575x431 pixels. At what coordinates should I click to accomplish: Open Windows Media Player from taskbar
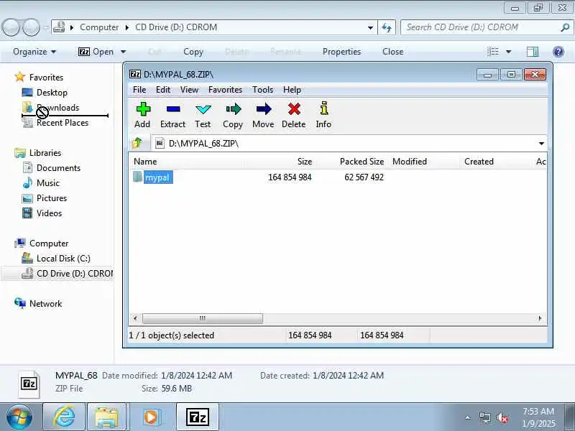pos(151,417)
